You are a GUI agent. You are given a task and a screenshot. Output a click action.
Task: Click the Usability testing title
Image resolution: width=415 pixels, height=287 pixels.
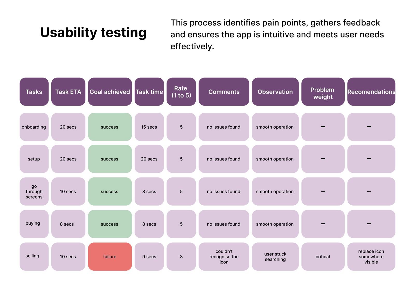tap(93, 32)
